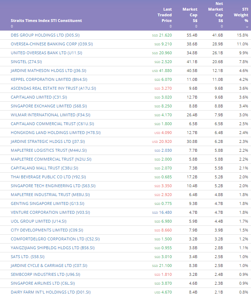Sort by STI Constituent name arrows
Image resolution: width=251 pixels, height=296 pixels.
[x=12, y=26]
